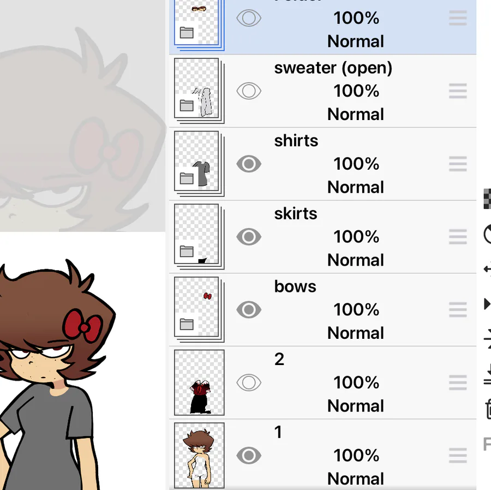Hide the shirts folder layer

(x=249, y=164)
